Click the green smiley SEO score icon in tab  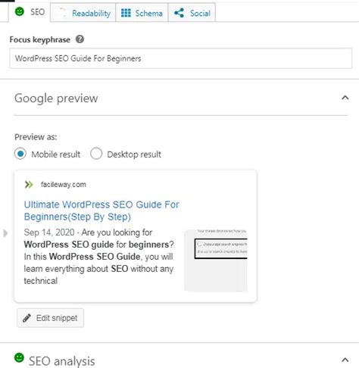tap(20, 11)
